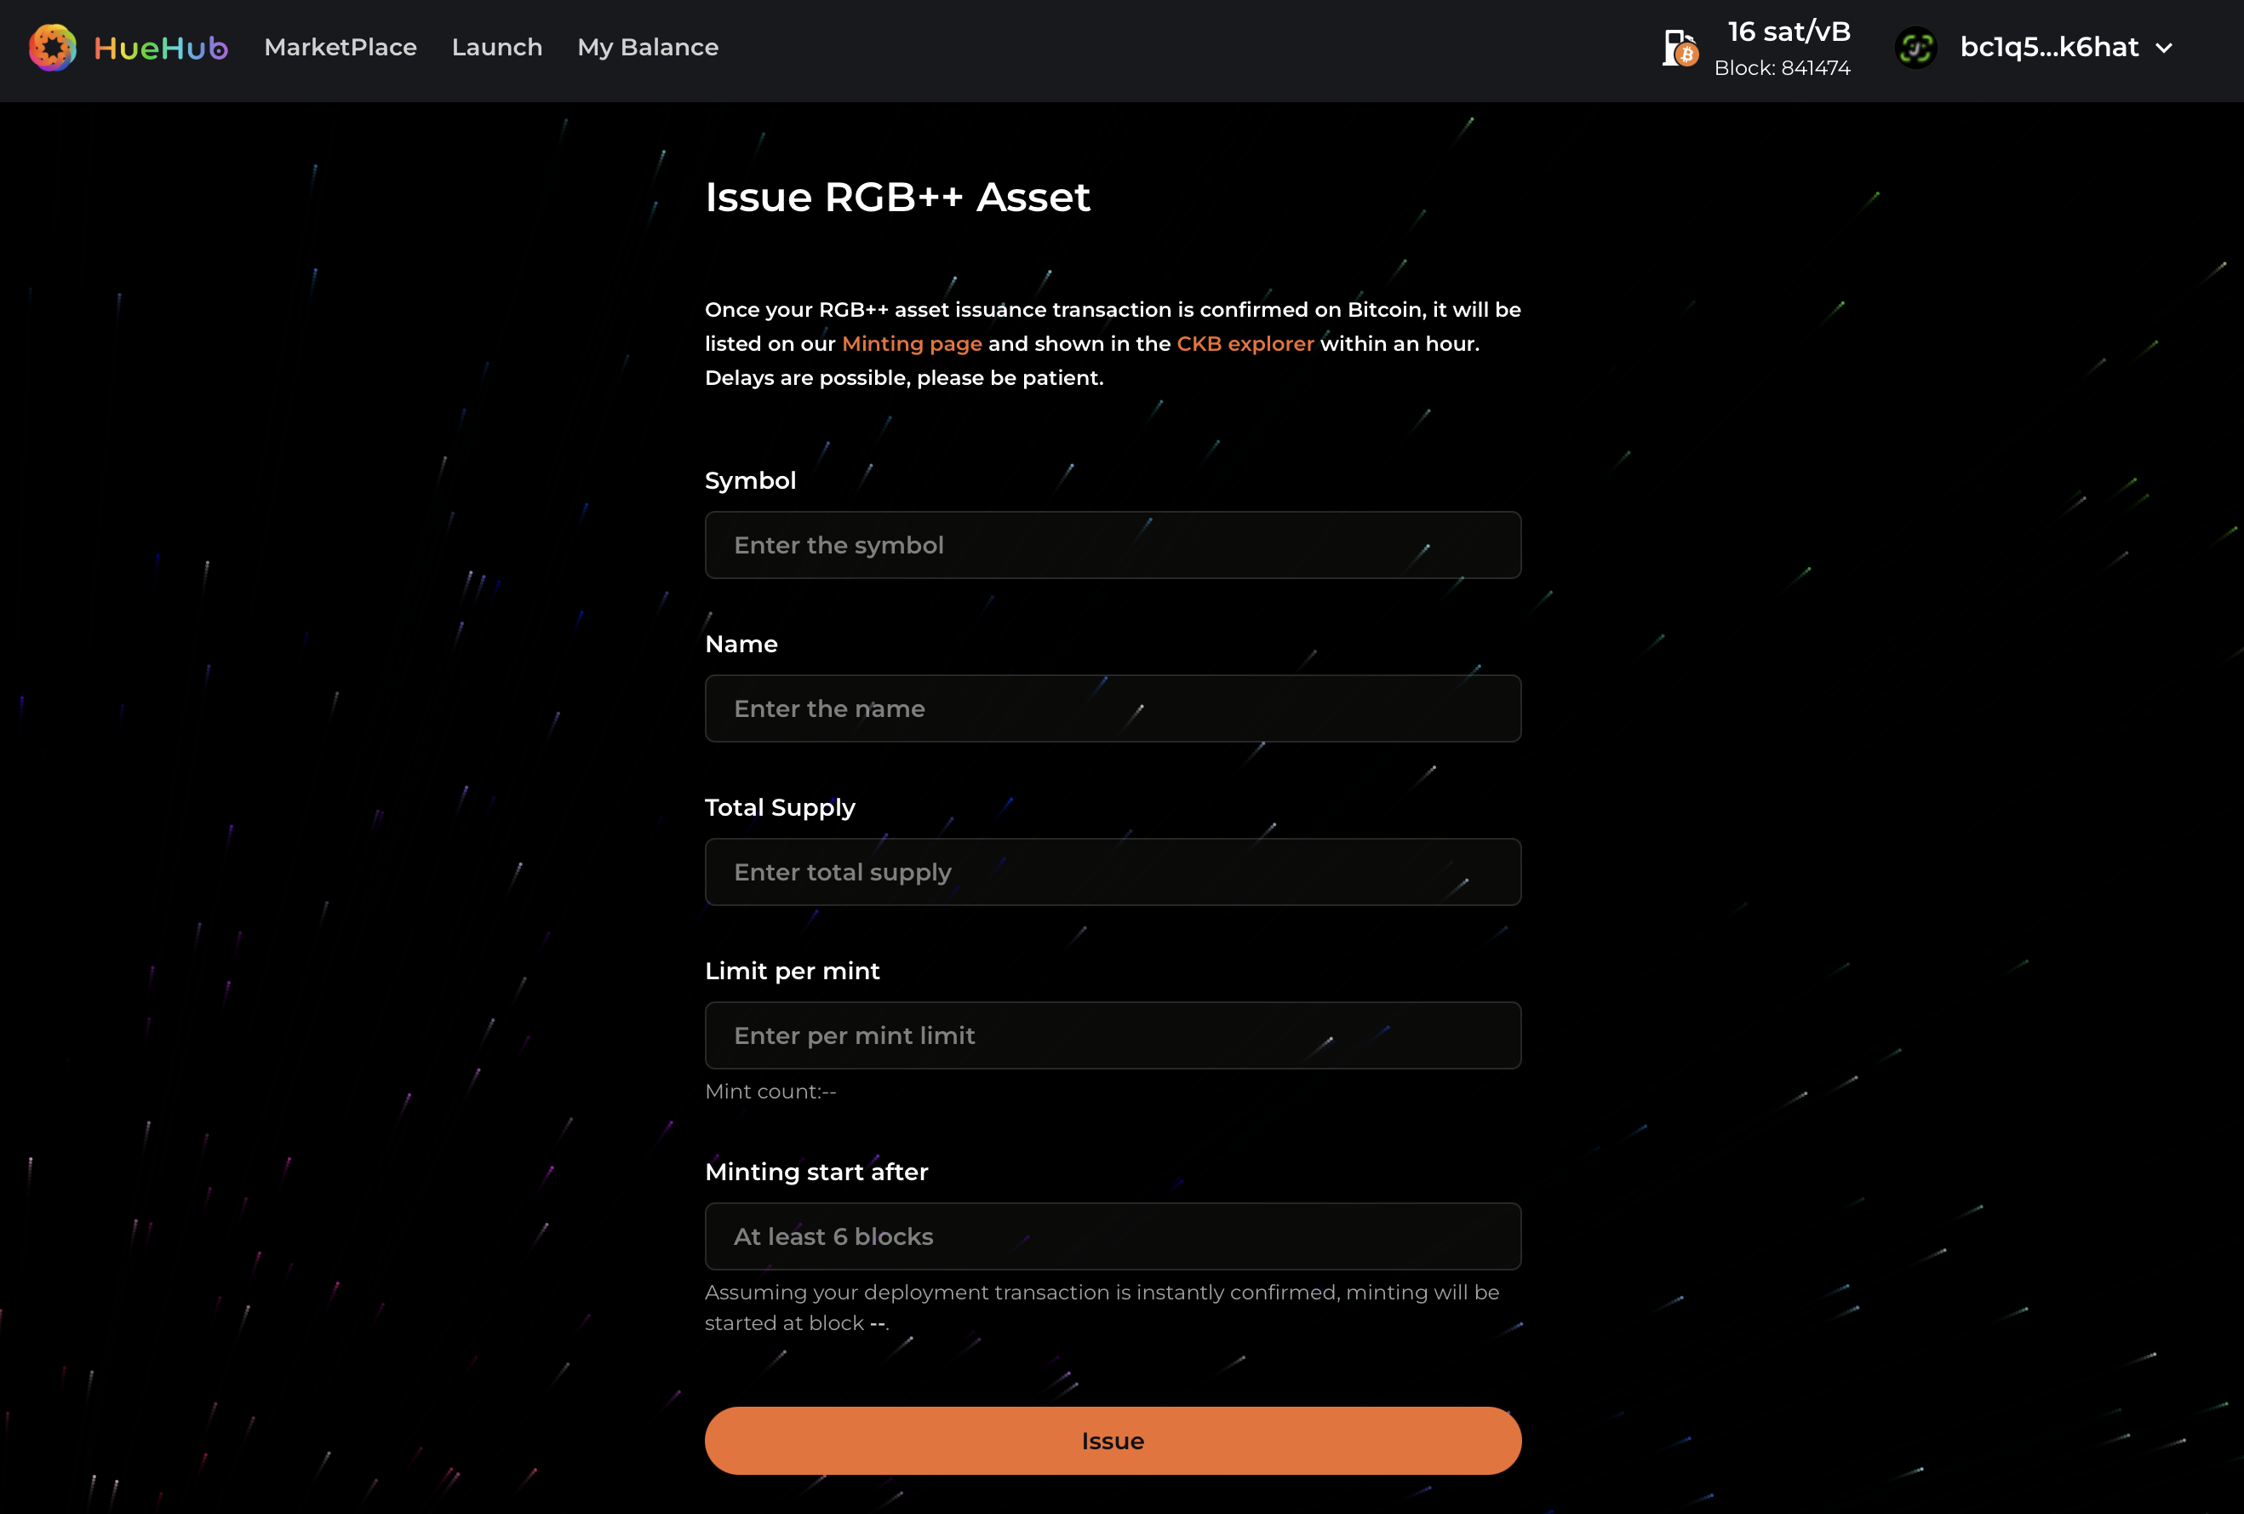This screenshot has width=2244, height=1514.
Task: Select the Total Supply field
Action: 1113,872
